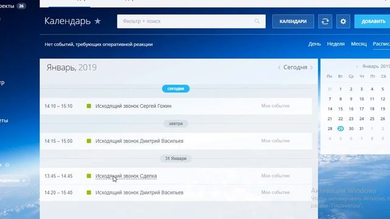390x219 pixels.
Task: Click Мое событие label of Сергей Гожин event
Action: click(x=275, y=106)
